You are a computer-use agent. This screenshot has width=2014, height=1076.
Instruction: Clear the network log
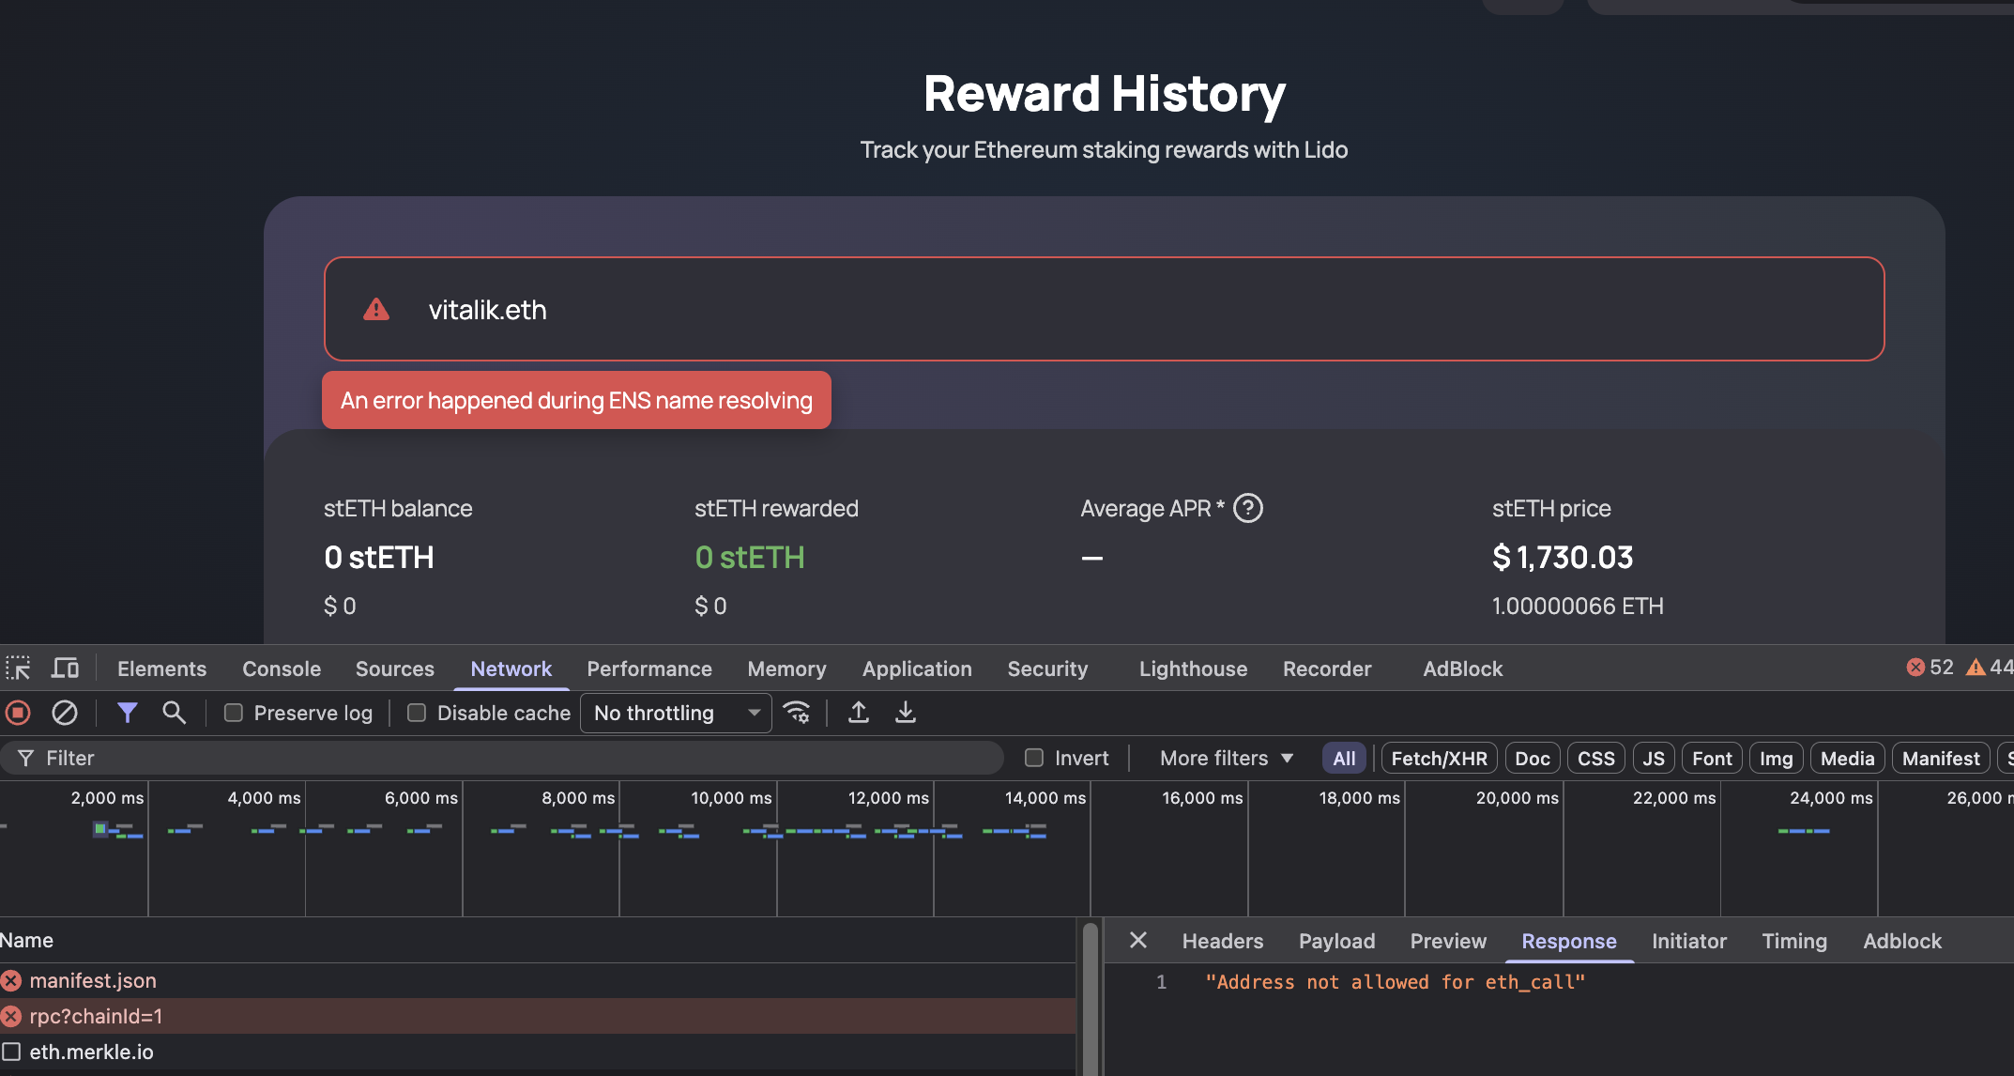point(65,713)
